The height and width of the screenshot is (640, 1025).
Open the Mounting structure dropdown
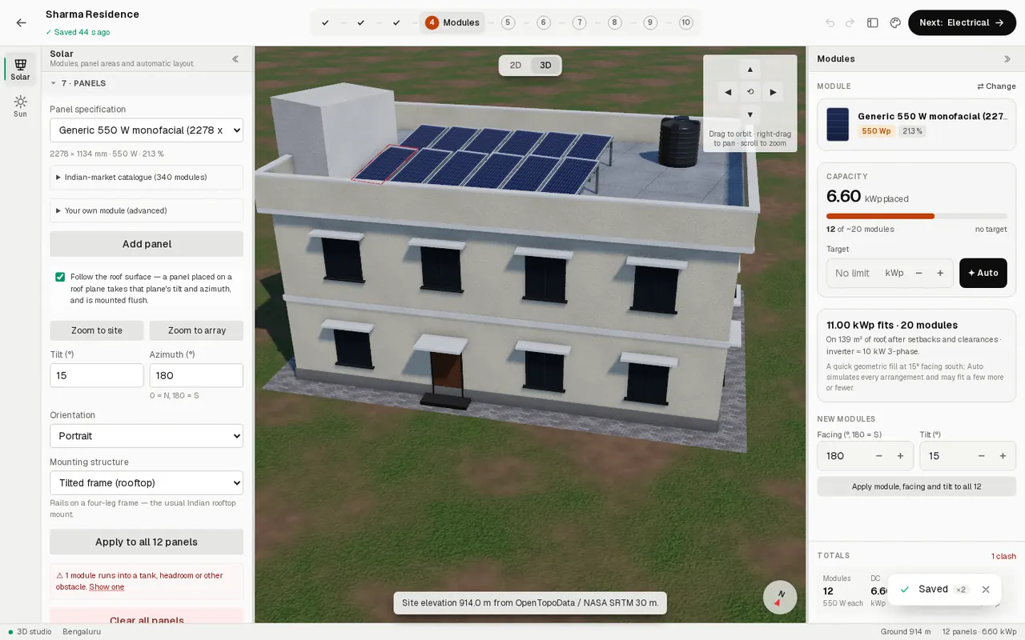click(x=147, y=483)
